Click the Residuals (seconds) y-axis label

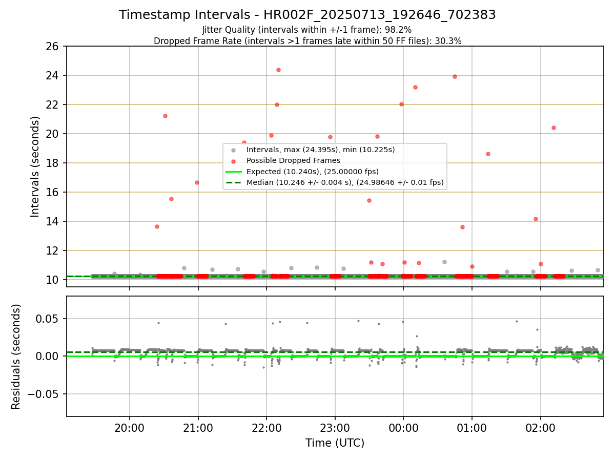coord(16,357)
